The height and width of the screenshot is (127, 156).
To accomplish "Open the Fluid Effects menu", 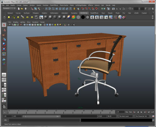I will (54, 5).
